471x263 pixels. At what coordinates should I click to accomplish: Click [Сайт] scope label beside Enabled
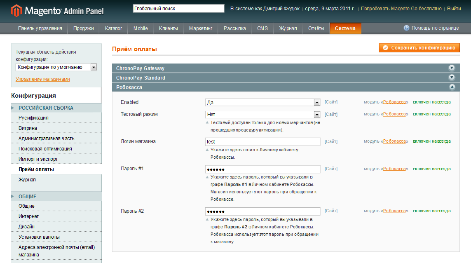[x=331, y=102]
